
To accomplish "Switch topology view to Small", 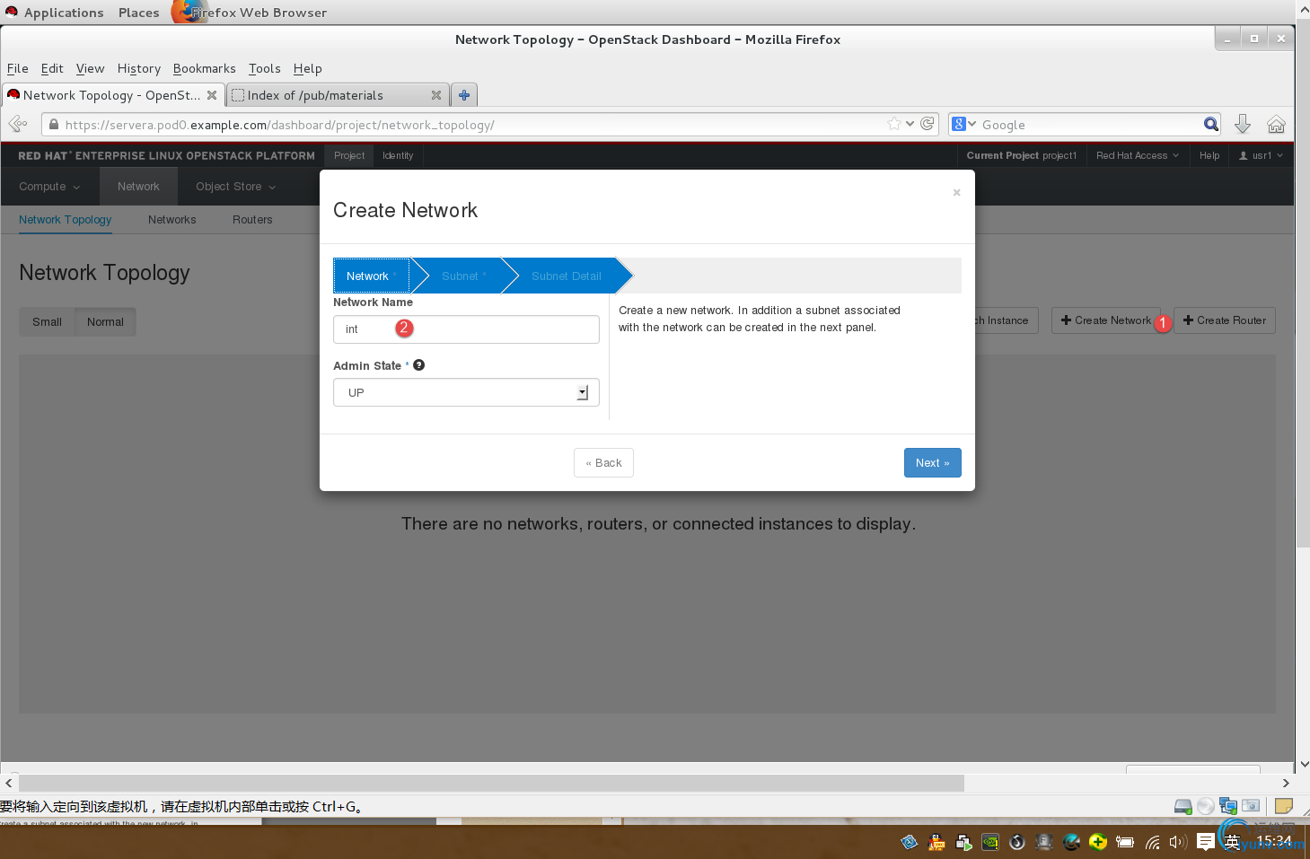I will (47, 321).
